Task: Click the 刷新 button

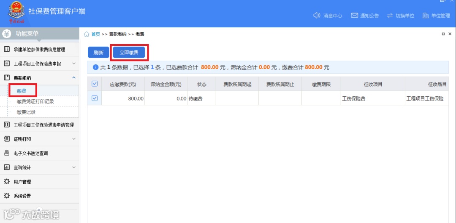Action: 98,53
